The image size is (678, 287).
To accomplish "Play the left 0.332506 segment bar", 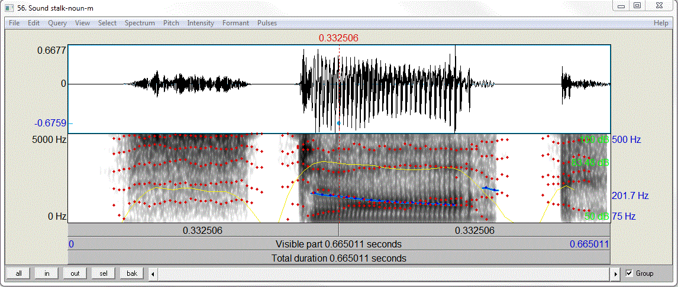I will [204, 230].
